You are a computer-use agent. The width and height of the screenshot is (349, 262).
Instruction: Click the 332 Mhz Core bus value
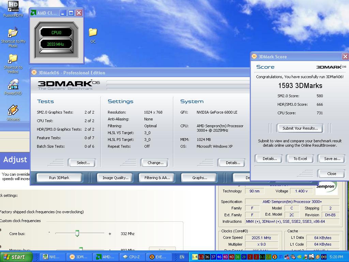(127, 233)
